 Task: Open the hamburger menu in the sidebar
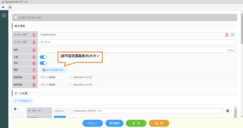(4, 16)
